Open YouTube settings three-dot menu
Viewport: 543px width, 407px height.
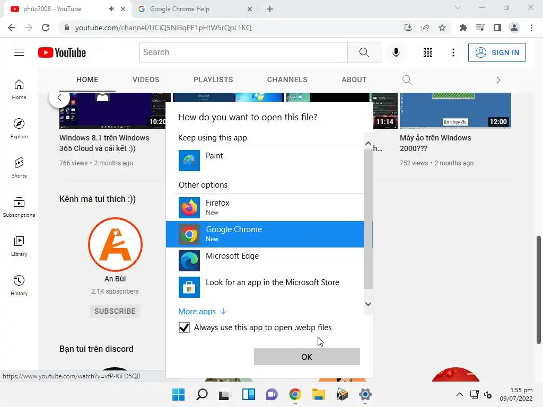click(x=453, y=52)
